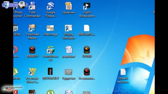Screen dimensions: 168x94
Task: Select the uTorrent shortcut icon
Action: (x=15, y=72)
